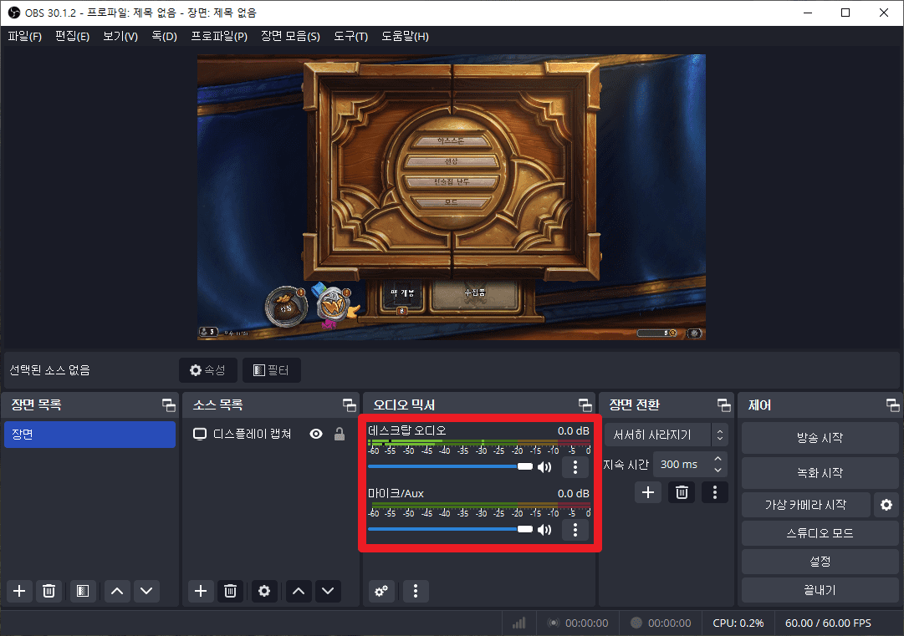Screen dimensions: 904x636
Task: Open the 장면 모음(S) menu
Action: pyautogui.click(x=290, y=36)
